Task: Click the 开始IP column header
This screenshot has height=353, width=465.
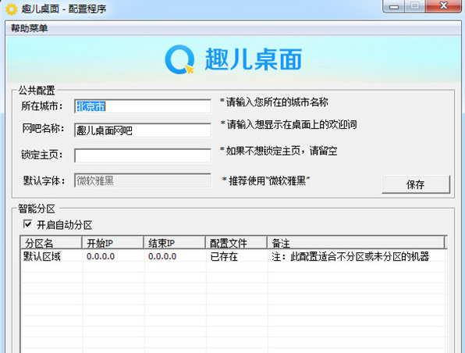Action: pos(112,243)
